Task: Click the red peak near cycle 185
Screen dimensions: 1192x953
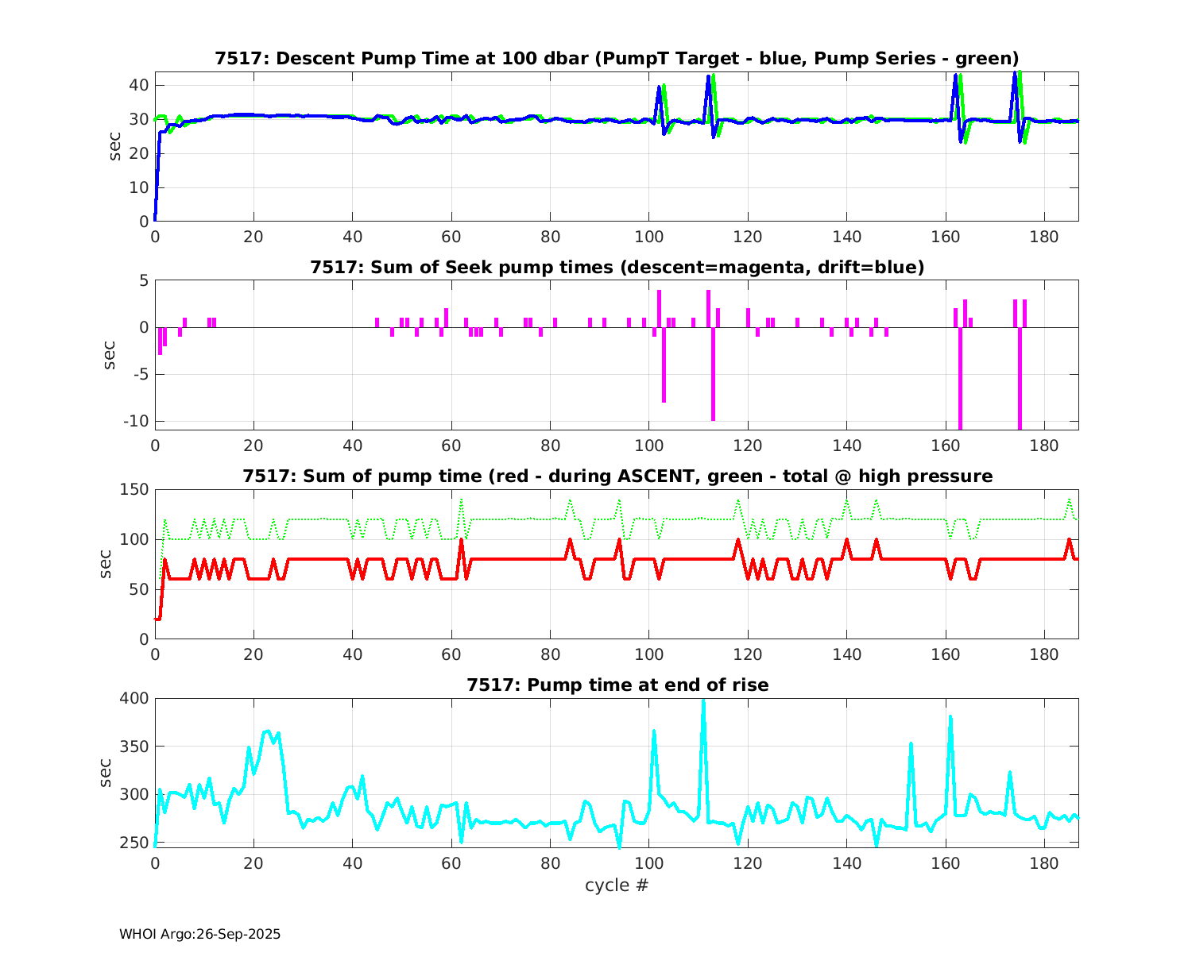Action: pyautogui.click(x=1069, y=540)
